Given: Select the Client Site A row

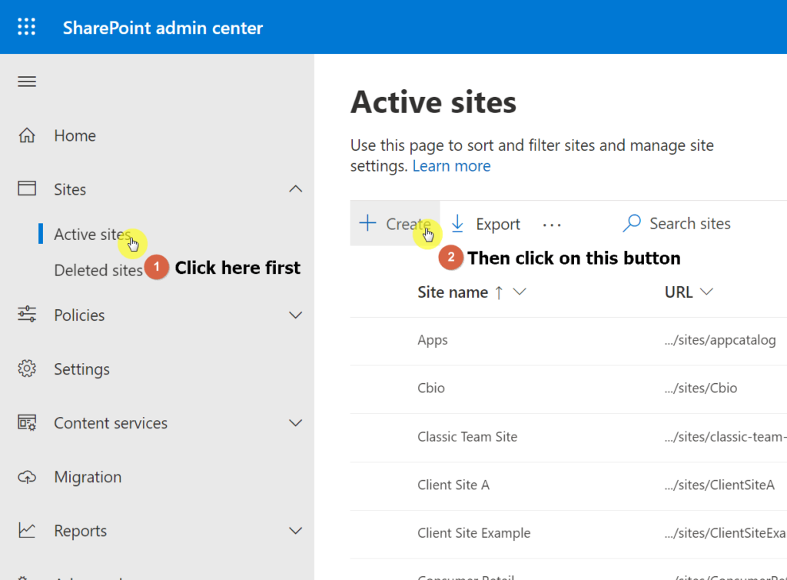Looking at the screenshot, I should (x=568, y=485).
